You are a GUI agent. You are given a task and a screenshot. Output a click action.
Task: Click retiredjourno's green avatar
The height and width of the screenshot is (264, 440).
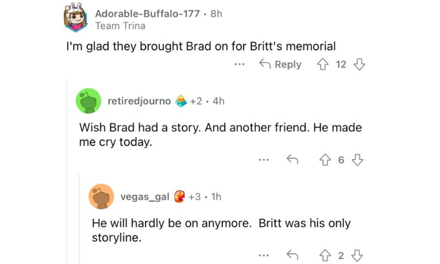(x=89, y=101)
